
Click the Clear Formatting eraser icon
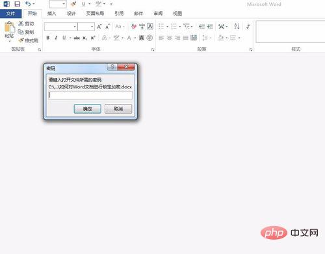point(134,27)
